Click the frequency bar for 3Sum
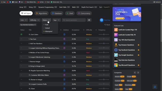 point(104,88)
